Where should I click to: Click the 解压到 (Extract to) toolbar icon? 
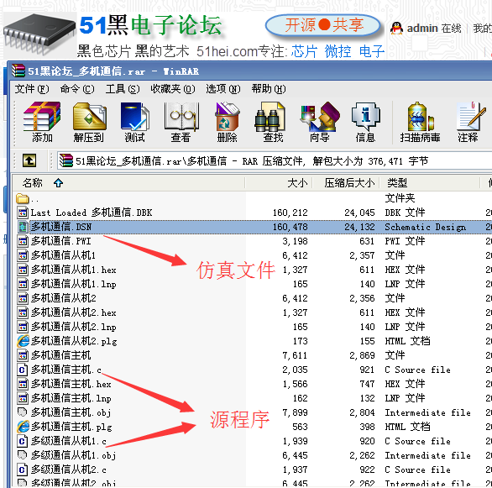pyautogui.click(x=89, y=122)
